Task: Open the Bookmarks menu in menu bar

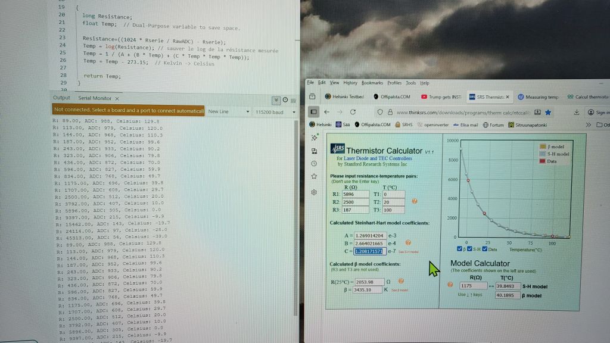Action: (x=372, y=83)
